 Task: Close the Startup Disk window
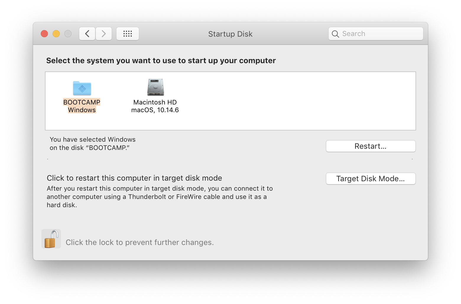(x=44, y=34)
